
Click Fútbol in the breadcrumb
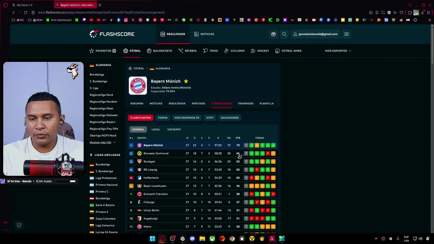click(139, 68)
